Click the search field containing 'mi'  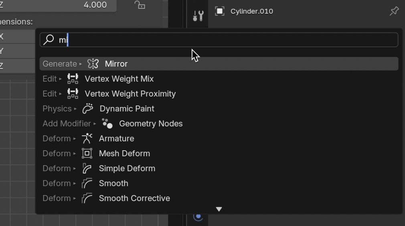click(225, 40)
